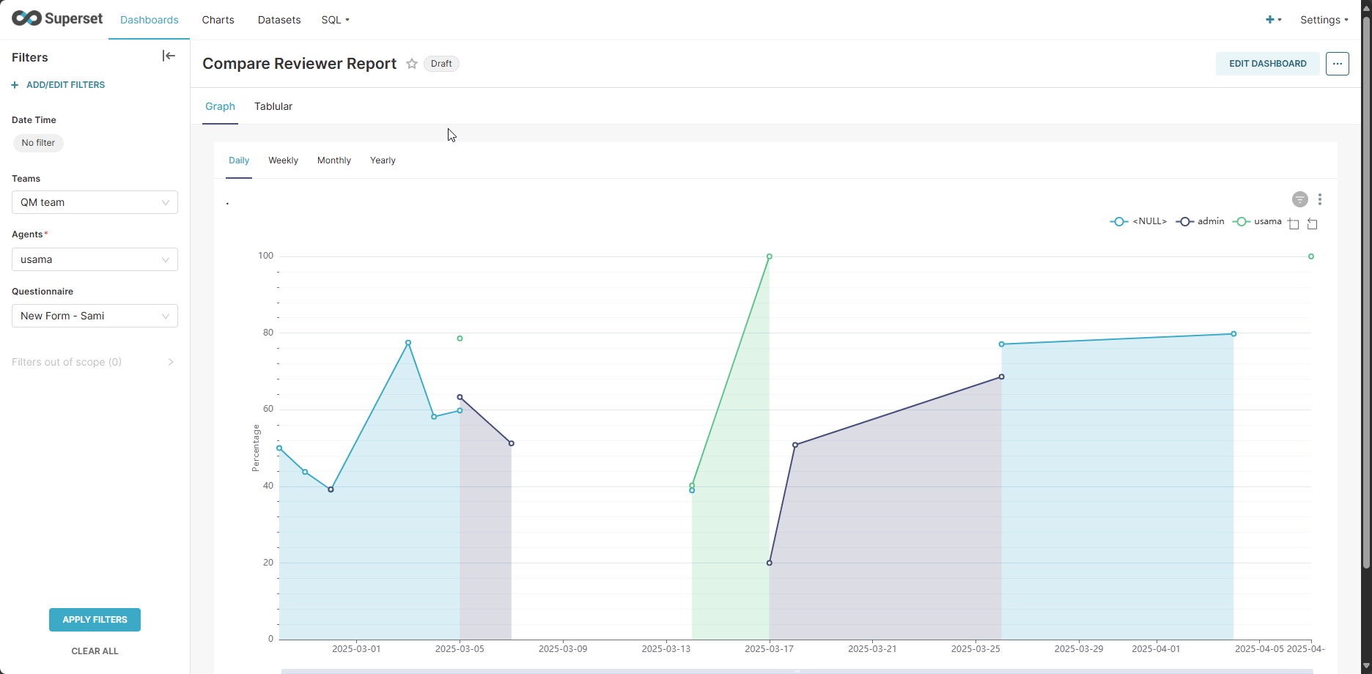Click the filter indicator icon on the chart
The height and width of the screenshot is (674, 1372).
pyautogui.click(x=1299, y=199)
